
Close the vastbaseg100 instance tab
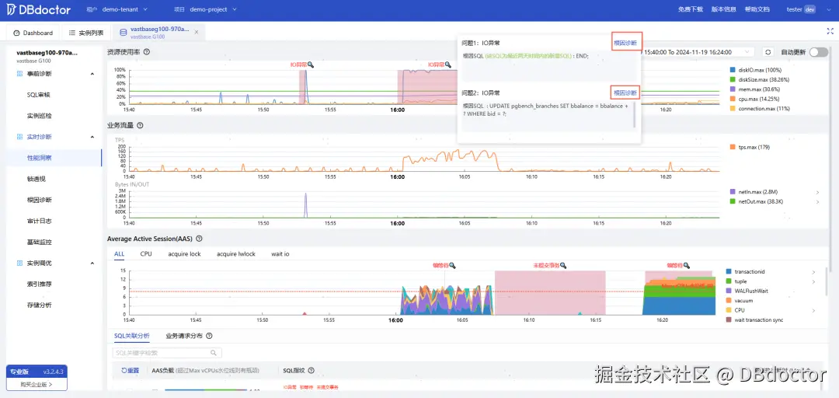click(197, 32)
